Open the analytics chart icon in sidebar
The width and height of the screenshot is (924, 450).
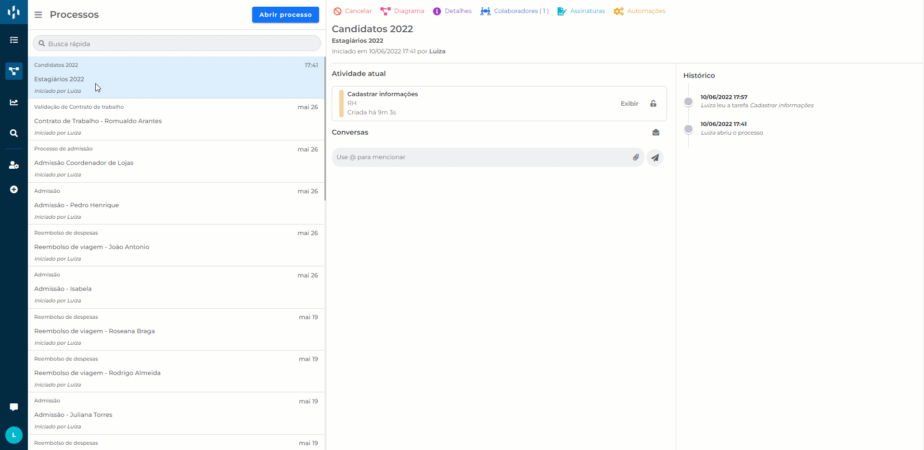click(x=14, y=102)
